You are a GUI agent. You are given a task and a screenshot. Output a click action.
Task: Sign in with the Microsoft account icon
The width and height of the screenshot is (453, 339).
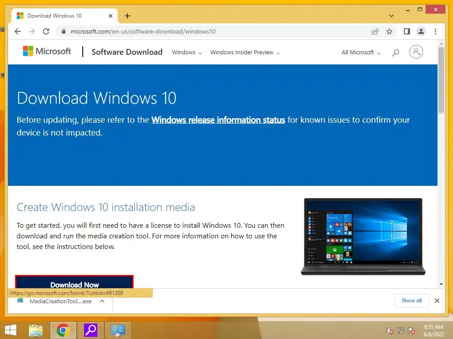pyautogui.click(x=416, y=52)
